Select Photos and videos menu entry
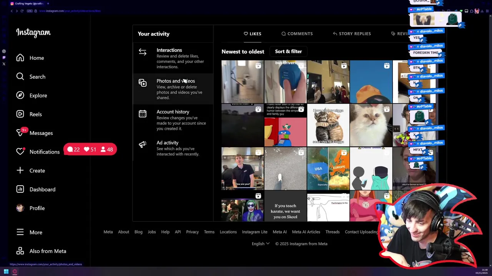 [x=173, y=89]
